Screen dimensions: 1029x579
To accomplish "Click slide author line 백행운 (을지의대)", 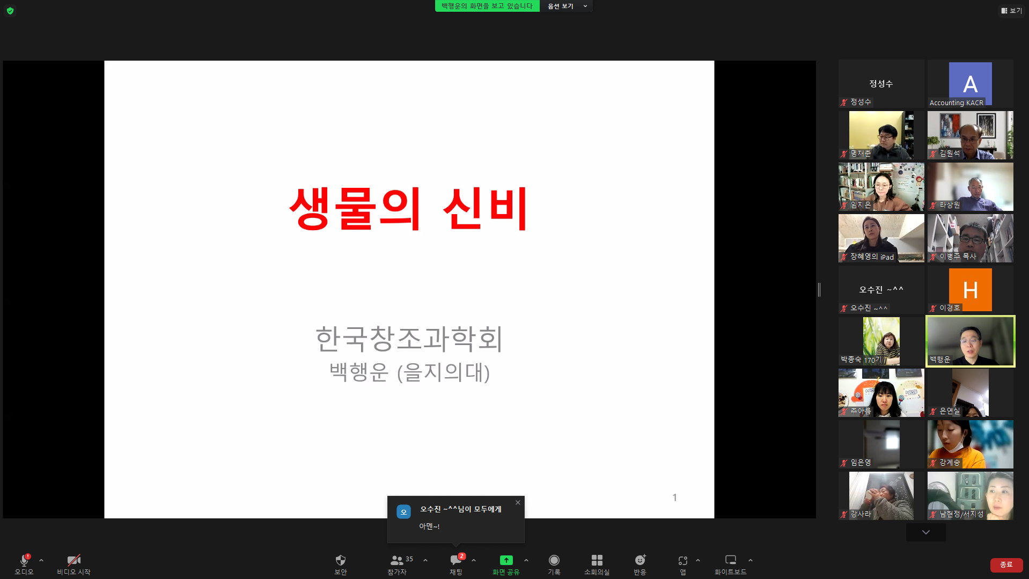I will tap(409, 372).
